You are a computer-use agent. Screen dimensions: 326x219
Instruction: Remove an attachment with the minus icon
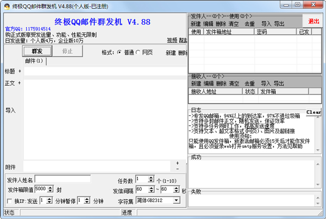pyautogui.click(x=177, y=169)
